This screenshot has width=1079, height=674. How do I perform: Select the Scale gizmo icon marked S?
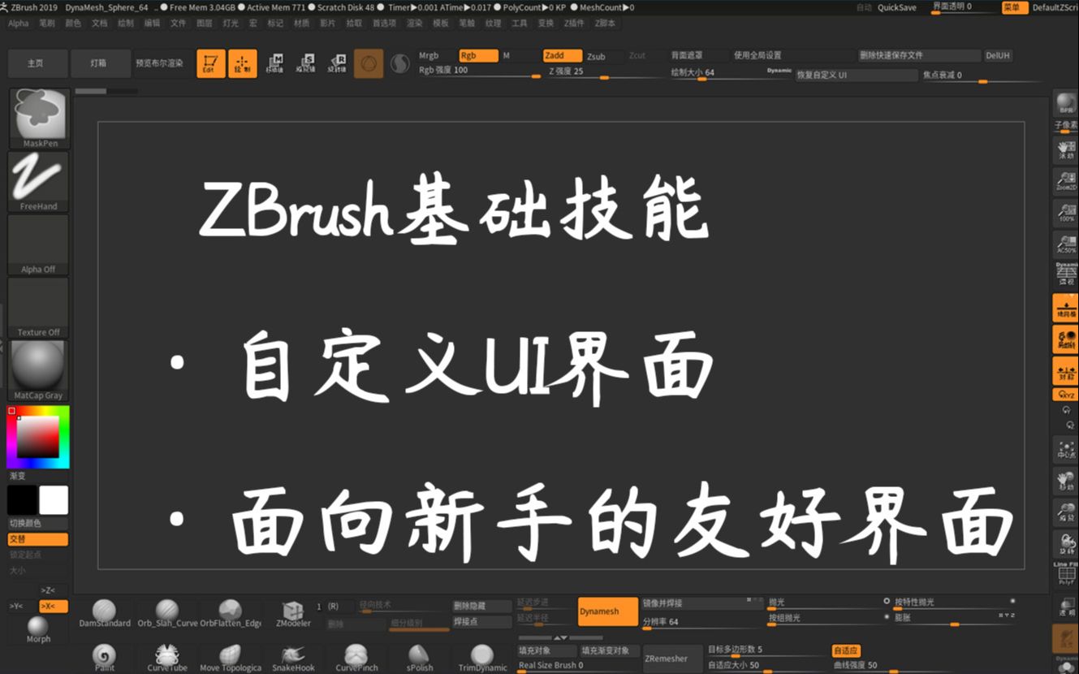(x=306, y=63)
